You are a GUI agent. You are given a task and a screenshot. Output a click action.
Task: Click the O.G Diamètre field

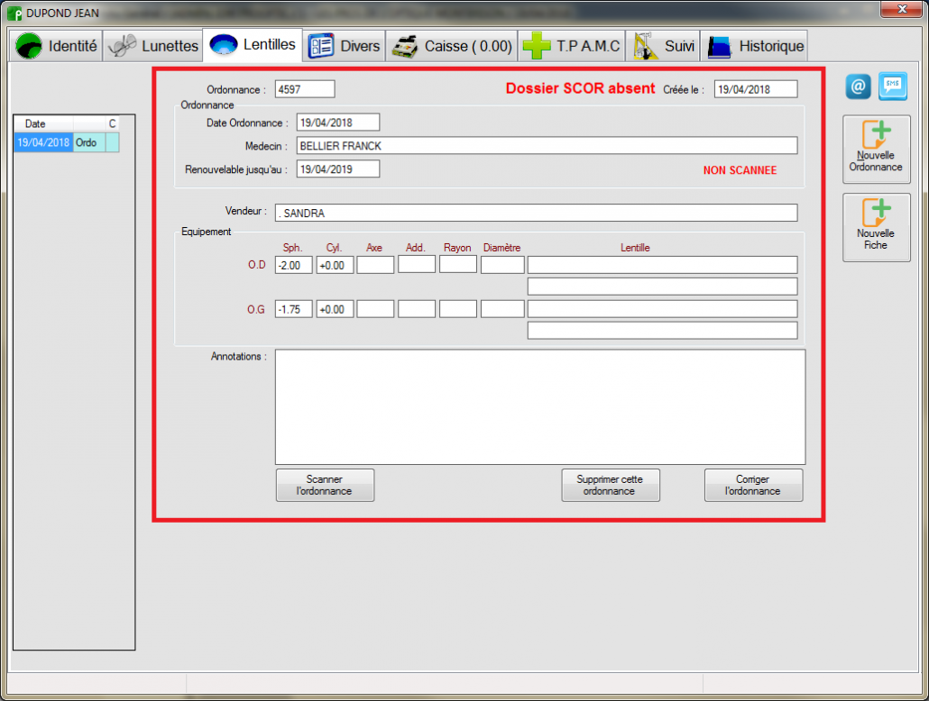tap(502, 308)
